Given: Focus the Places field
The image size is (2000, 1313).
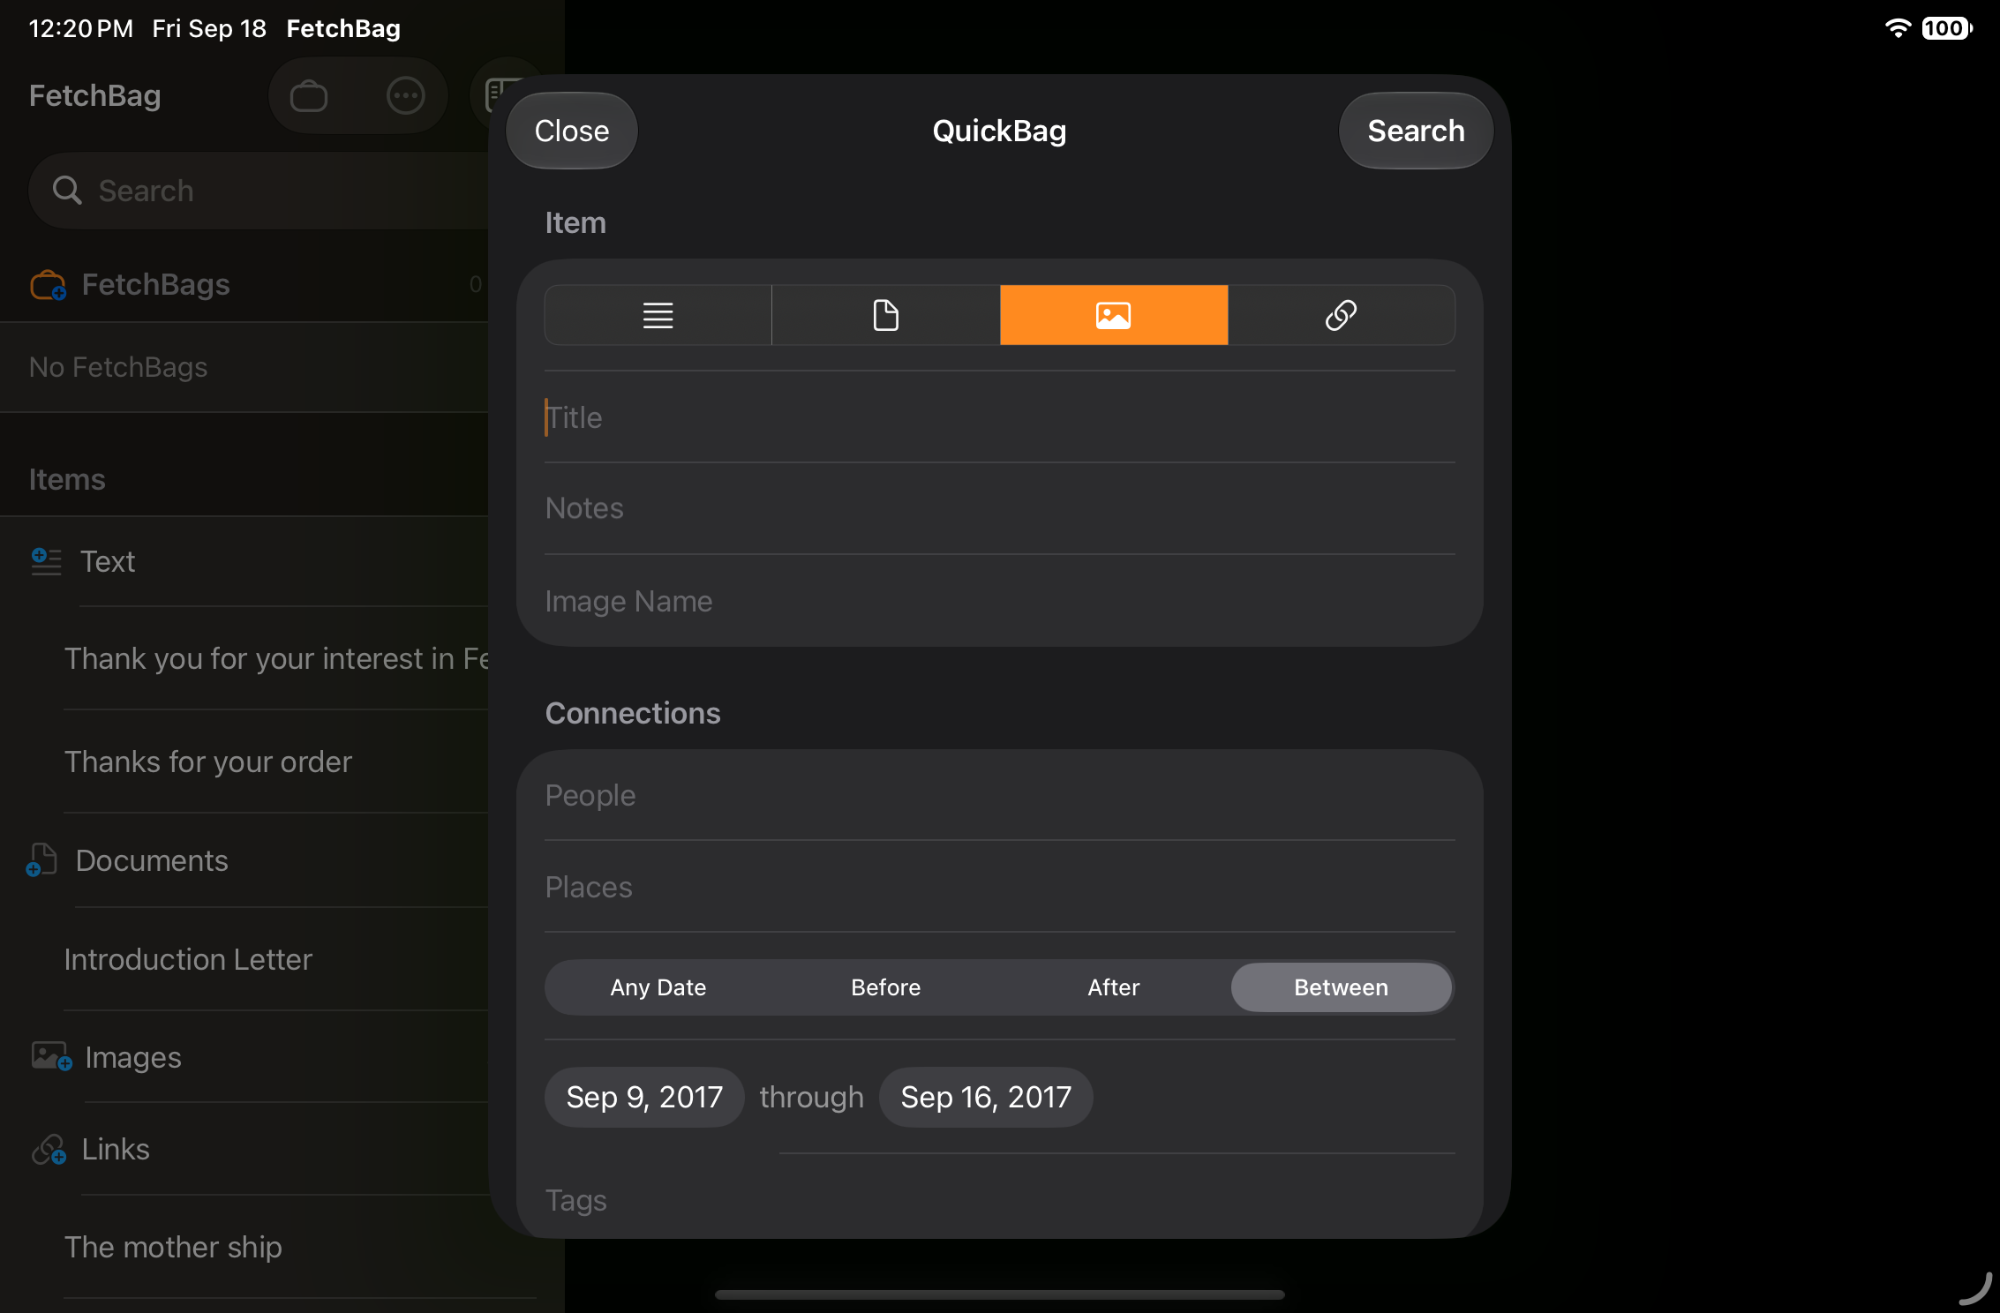Looking at the screenshot, I should click(1000, 887).
